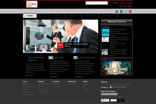Click the Cync ABL sync icon

(x=51, y=58)
